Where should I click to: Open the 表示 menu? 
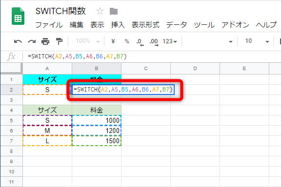click(97, 25)
